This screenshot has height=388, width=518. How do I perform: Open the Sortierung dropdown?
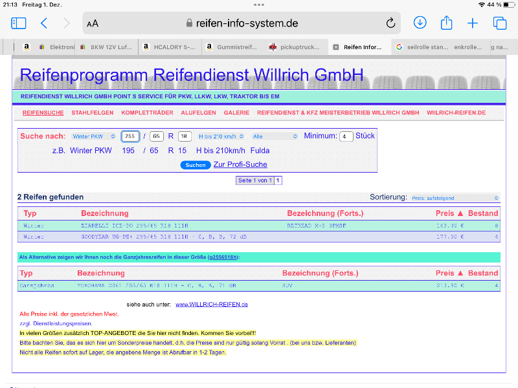455,198
